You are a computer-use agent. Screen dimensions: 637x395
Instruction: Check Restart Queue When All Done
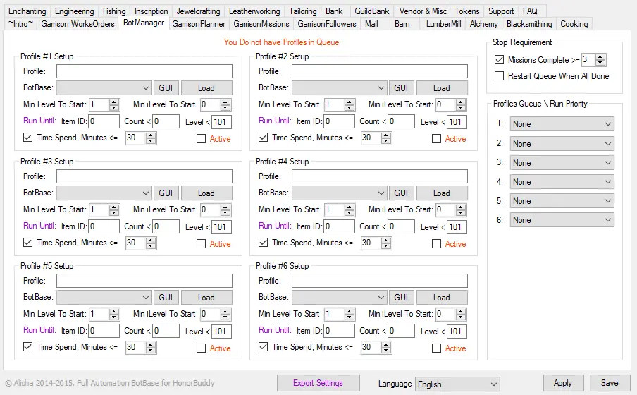pyautogui.click(x=500, y=76)
